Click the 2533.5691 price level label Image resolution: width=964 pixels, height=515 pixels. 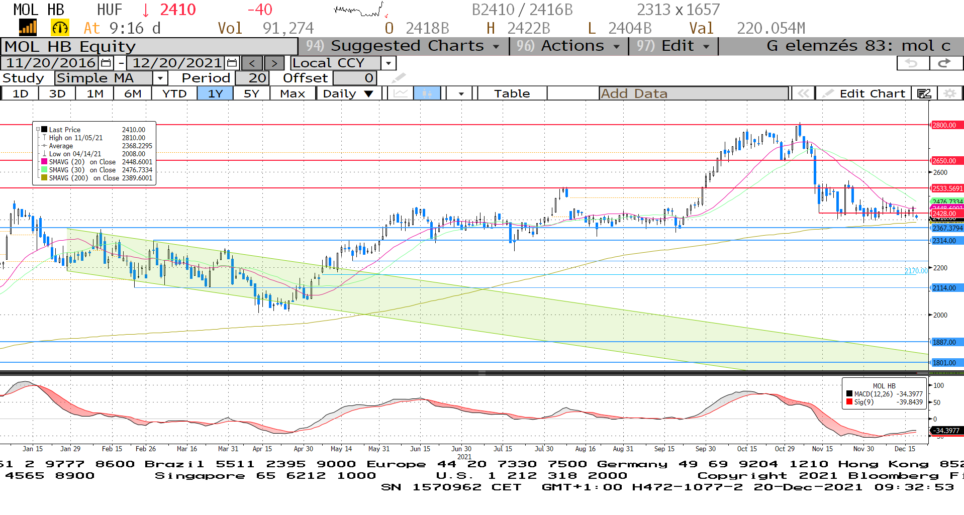(947, 188)
